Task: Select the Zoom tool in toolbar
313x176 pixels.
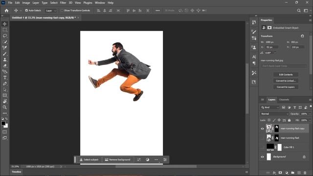Action: (4, 108)
